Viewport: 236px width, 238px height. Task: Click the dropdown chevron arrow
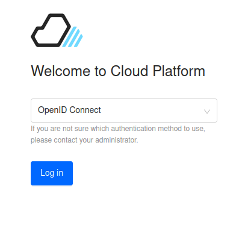point(207,111)
